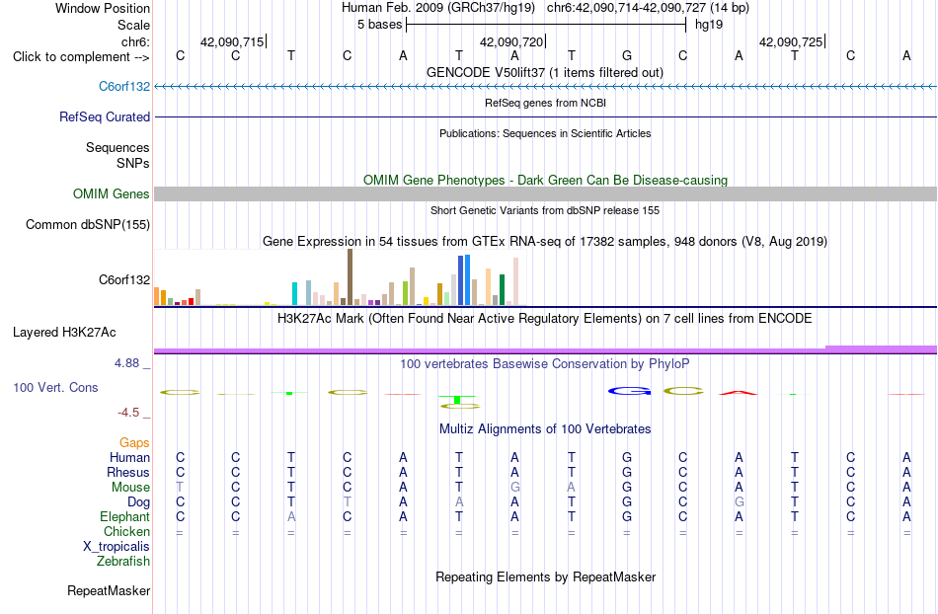Click the Gaps label in Multiz alignment
The height and width of the screenshot is (614, 938).
134,442
